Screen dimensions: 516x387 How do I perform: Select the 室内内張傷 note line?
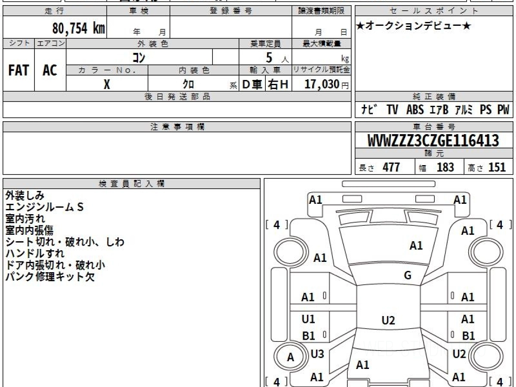coord(29,230)
